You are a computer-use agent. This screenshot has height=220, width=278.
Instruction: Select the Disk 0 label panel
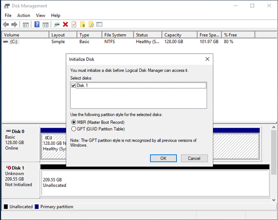click(x=21, y=143)
